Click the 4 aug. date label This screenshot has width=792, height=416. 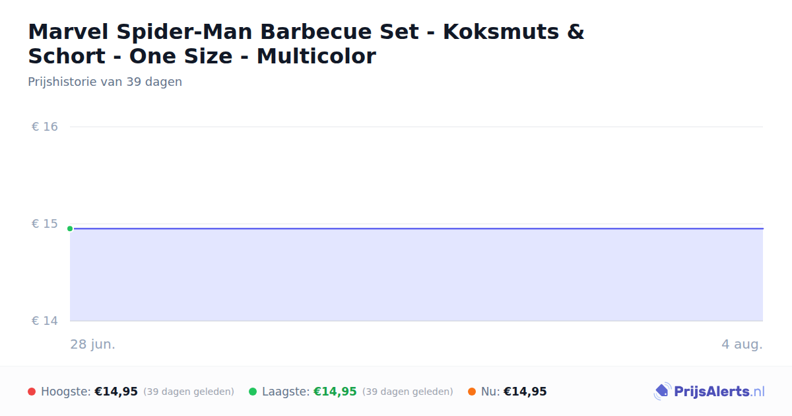pyautogui.click(x=742, y=345)
